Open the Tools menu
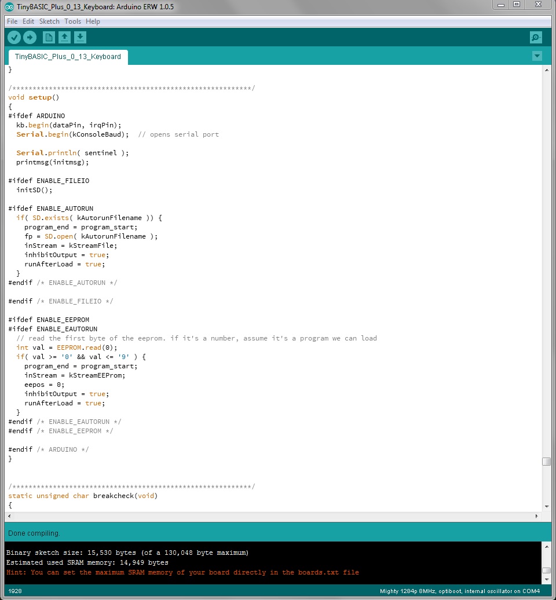Viewport: 556px width, 600px height. (x=72, y=21)
